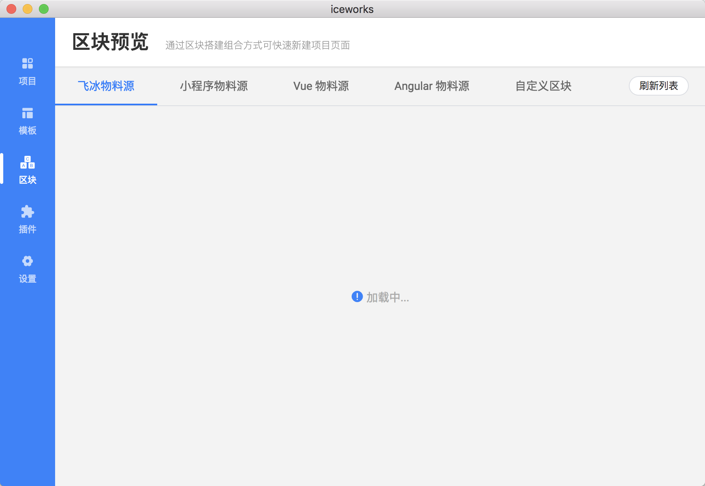This screenshot has width=705, height=486.
Task: Click the iceworks window title
Action: coord(352,9)
